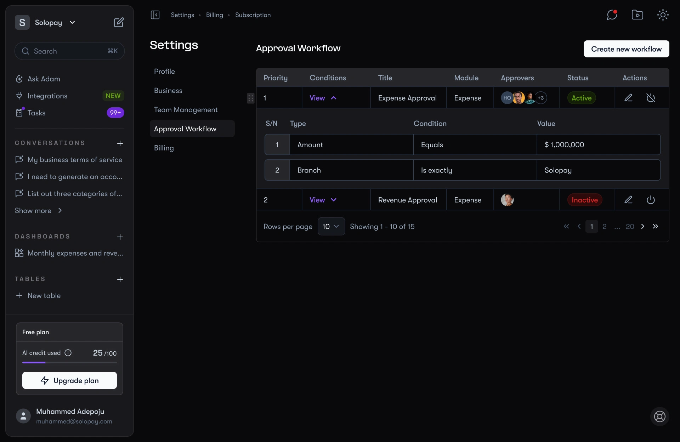Select Ask Adam in the sidebar
Image resolution: width=680 pixels, height=442 pixels.
pyautogui.click(x=44, y=78)
